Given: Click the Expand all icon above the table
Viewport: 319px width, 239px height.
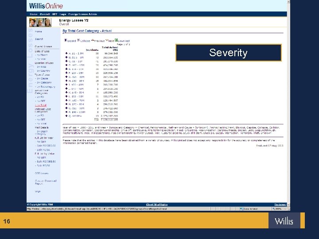Looking at the screenshot, I should pyautogui.click(x=66, y=40).
